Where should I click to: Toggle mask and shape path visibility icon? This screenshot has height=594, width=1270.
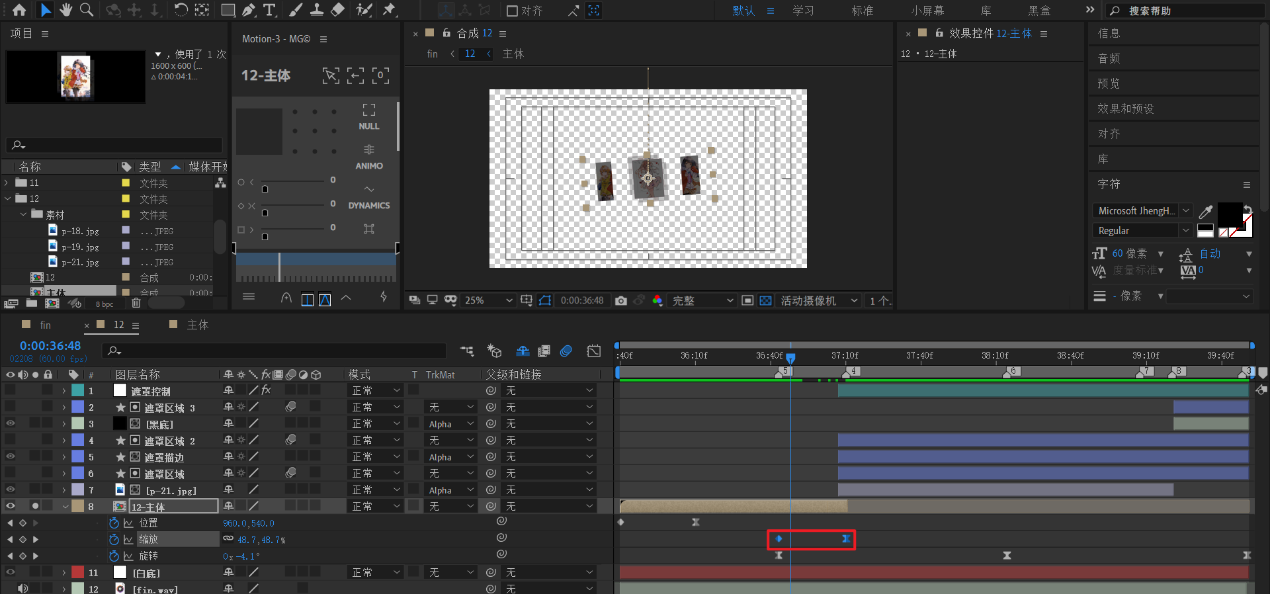pos(545,300)
